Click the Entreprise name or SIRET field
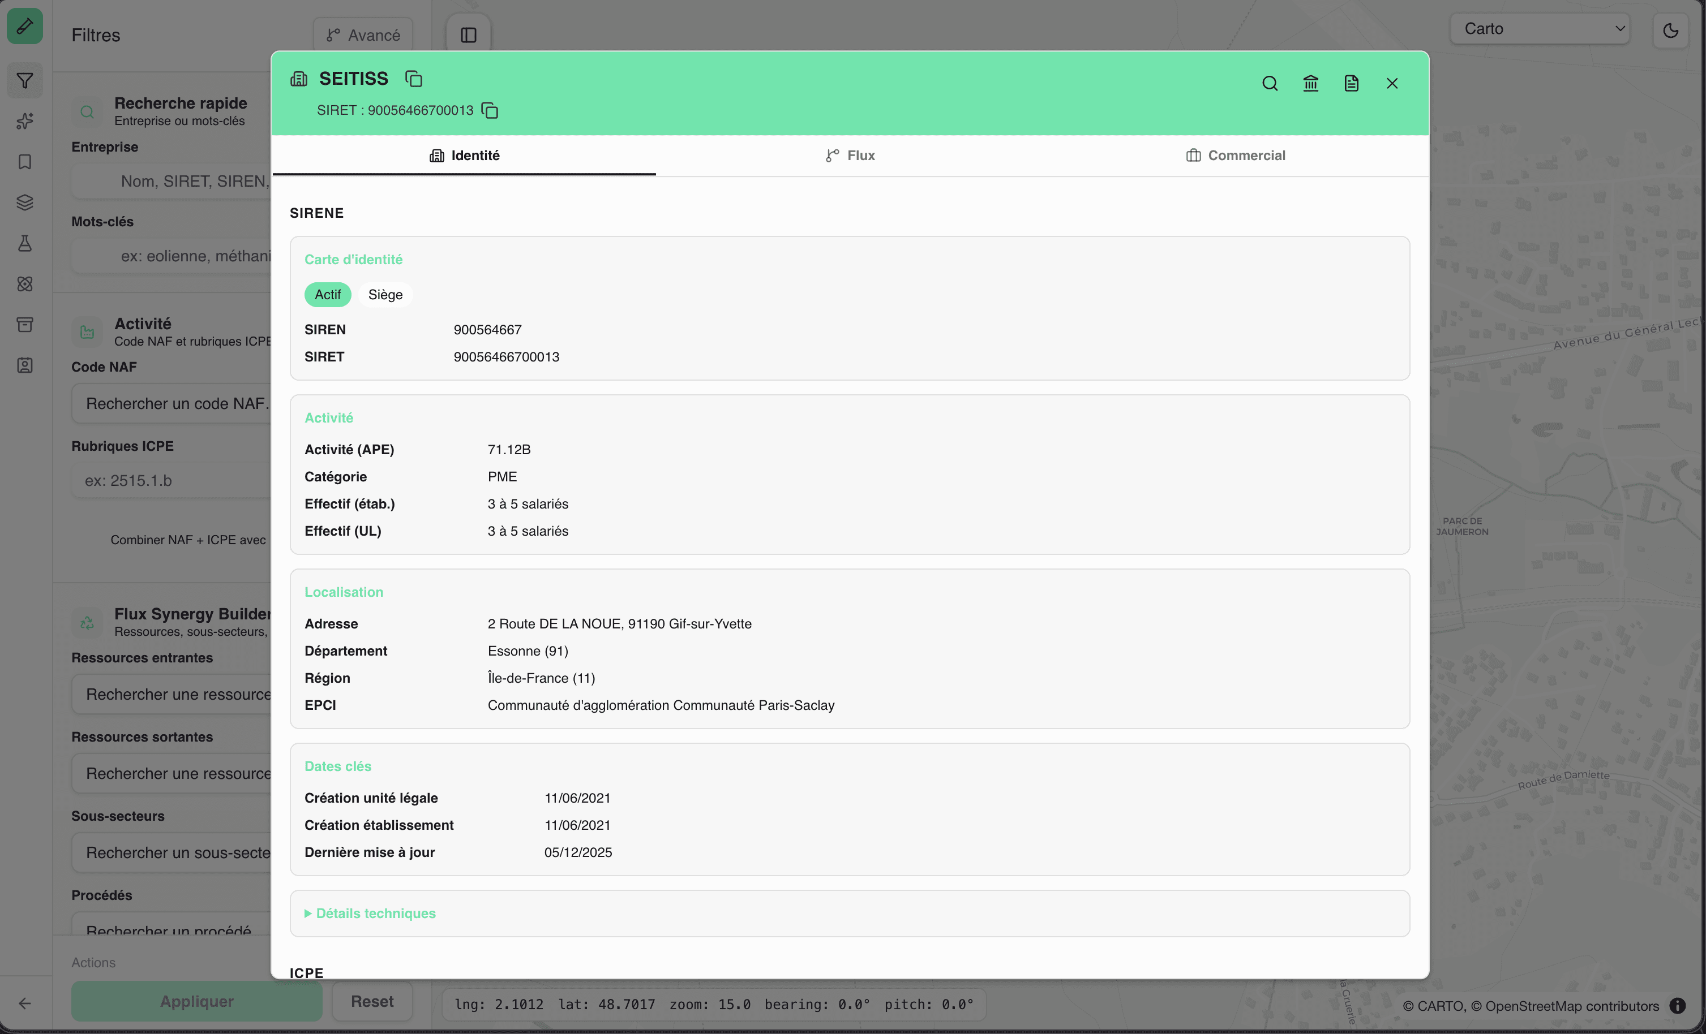This screenshot has height=1034, width=1706. tap(172, 182)
